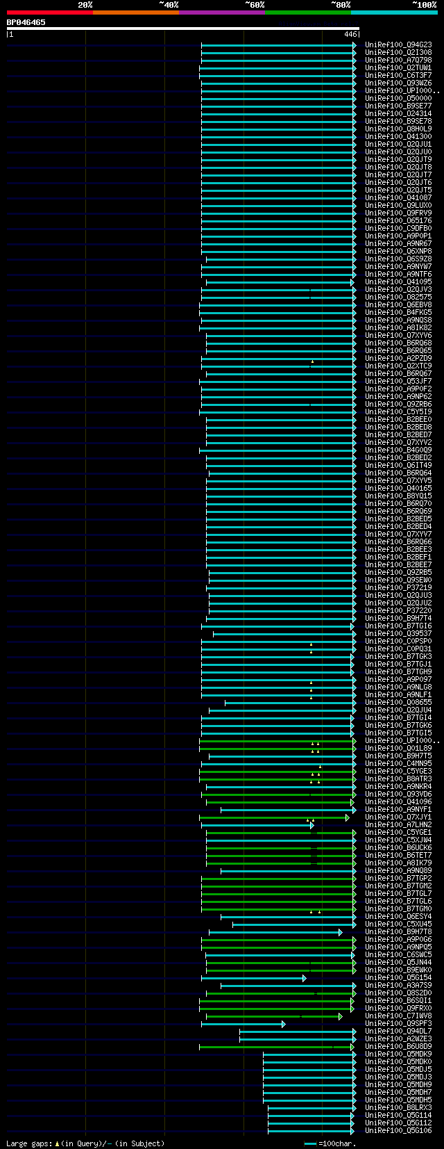Select UniRef100_Q2QJT9 hit
444x1149 pixels.
398,159
